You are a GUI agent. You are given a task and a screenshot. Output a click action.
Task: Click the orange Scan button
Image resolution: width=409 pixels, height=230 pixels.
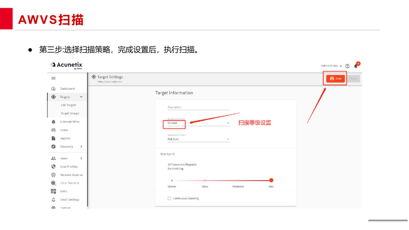pos(336,79)
